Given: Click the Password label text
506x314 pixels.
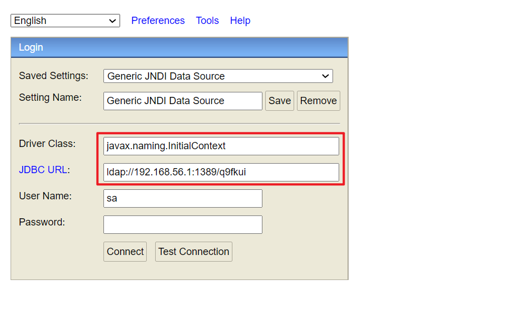Looking at the screenshot, I should pyautogui.click(x=42, y=222).
